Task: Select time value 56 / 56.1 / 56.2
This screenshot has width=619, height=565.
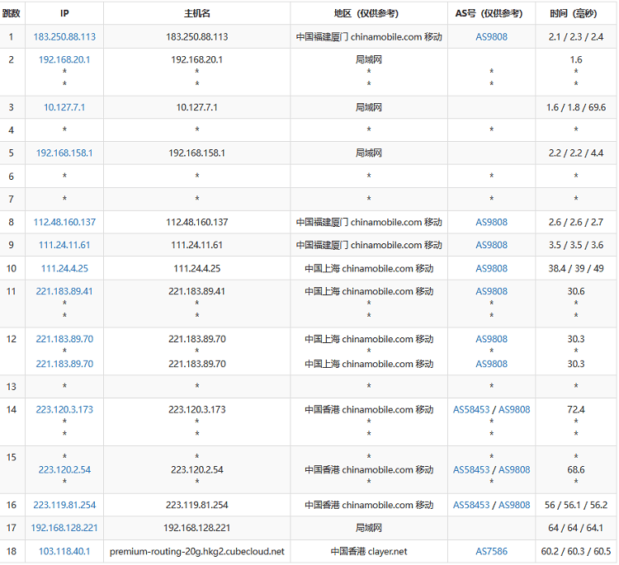Action: 576,505
